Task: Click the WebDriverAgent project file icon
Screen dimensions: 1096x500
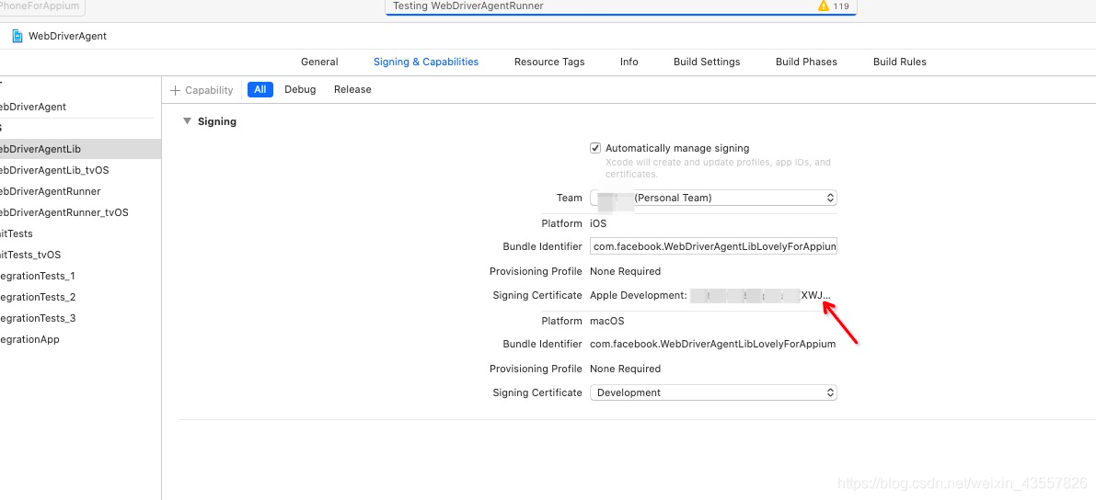Action: click(x=17, y=36)
